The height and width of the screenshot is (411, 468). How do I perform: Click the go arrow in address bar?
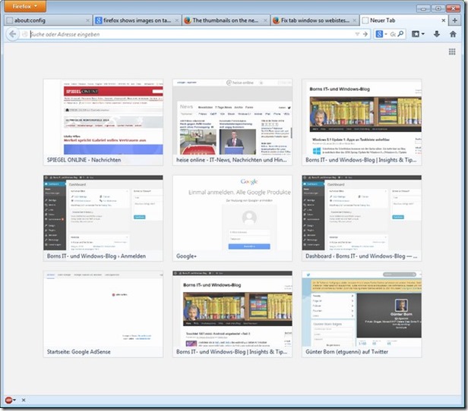click(x=365, y=34)
